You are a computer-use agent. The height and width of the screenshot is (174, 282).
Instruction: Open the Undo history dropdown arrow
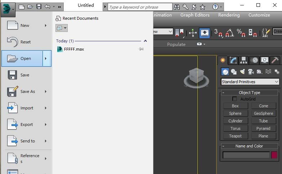click(54, 7)
